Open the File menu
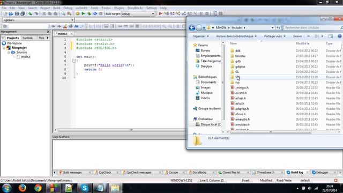This screenshot has height=193, width=343. click(4, 8)
